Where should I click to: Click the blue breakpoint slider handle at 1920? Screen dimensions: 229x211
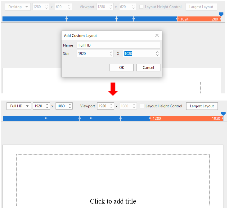point(223,114)
